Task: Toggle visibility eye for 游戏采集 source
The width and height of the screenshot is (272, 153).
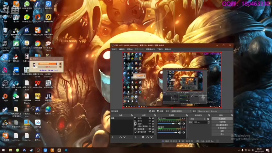Action: (x=150, y=129)
